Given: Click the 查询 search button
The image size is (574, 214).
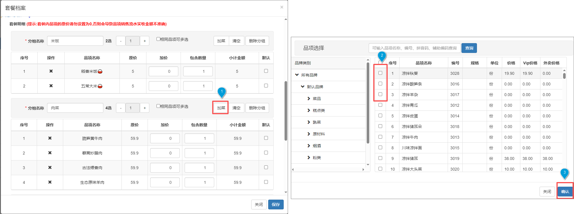Looking at the screenshot, I should click(469, 48).
